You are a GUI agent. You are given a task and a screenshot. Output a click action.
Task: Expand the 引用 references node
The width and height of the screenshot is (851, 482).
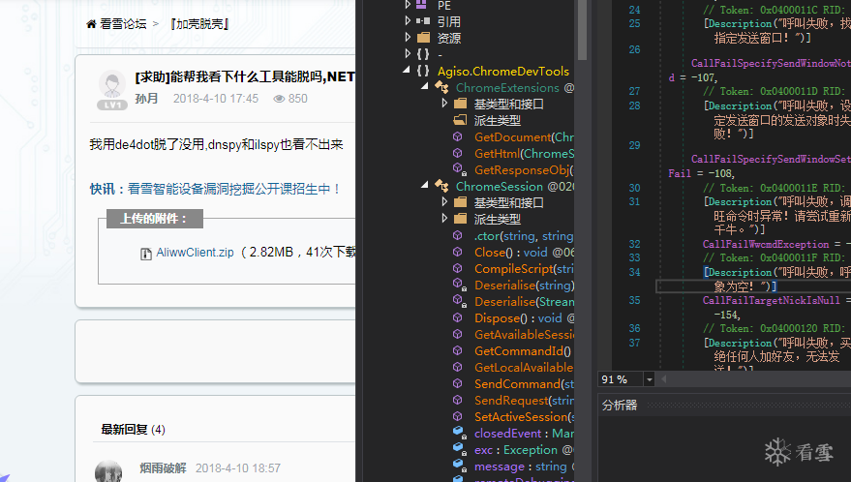pyautogui.click(x=408, y=20)
